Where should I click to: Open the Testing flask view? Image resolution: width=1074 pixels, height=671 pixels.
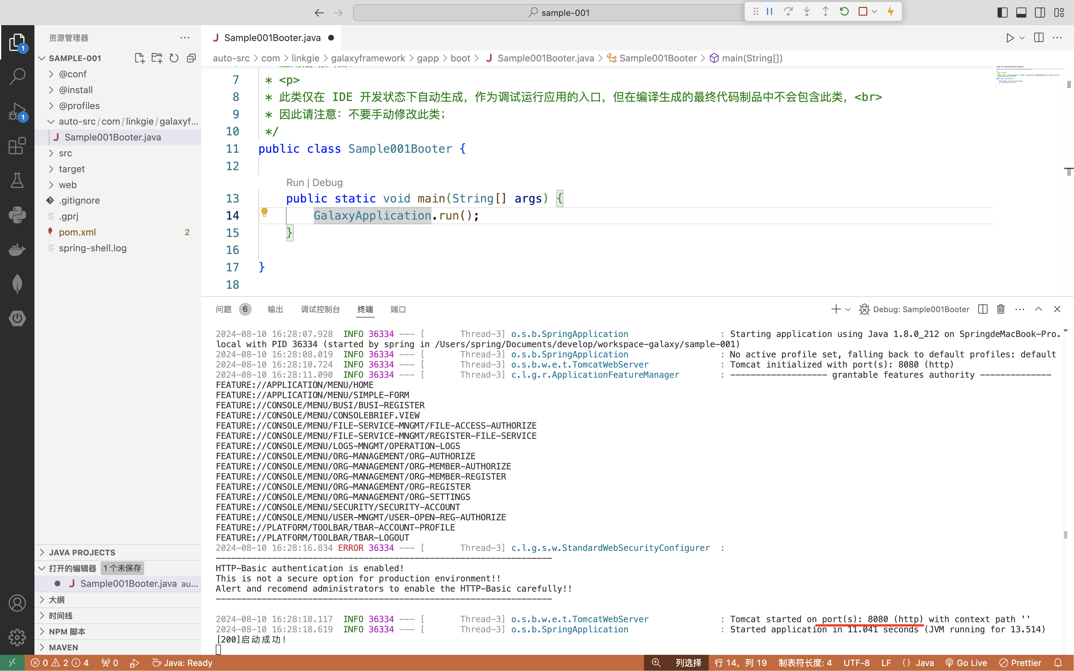pos(17,180)
